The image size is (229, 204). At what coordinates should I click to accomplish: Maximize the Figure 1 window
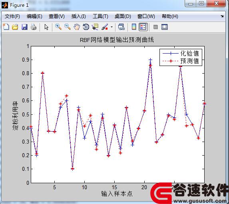click(201, 4)
